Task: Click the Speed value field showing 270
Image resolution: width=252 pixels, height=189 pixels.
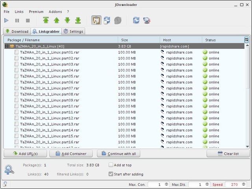Action: point(233,184)
